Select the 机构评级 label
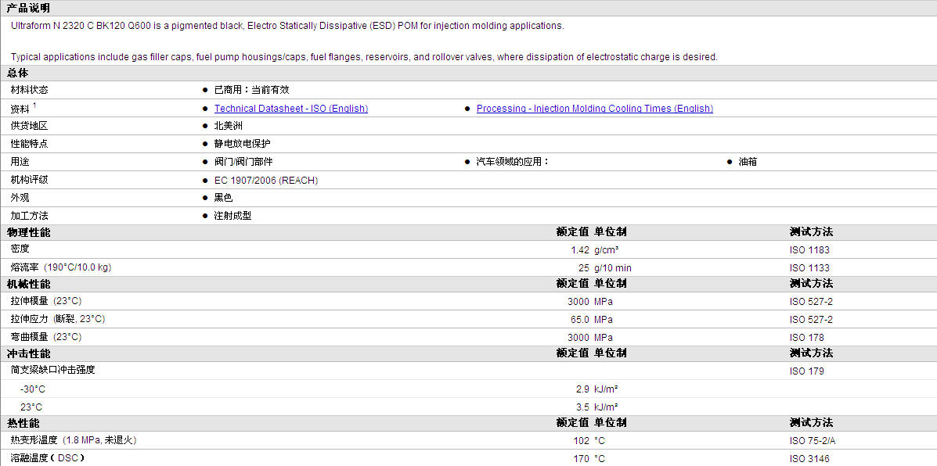937x466 pixels. coord(29,180)
